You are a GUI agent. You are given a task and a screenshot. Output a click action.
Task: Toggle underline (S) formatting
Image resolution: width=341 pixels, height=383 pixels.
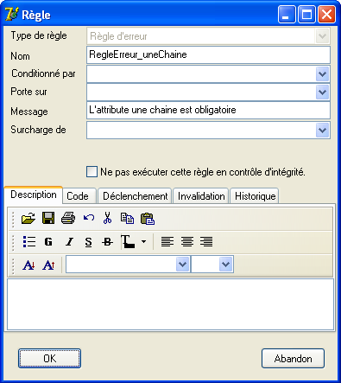(x=88, y=242)
